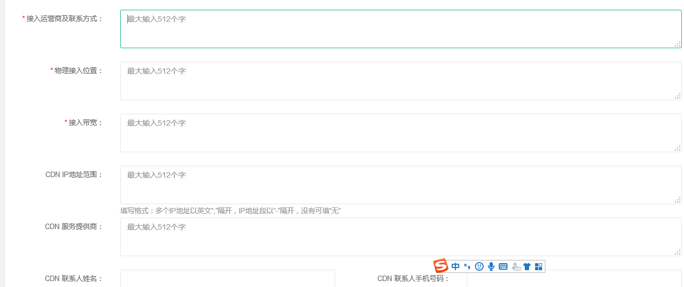The width and height of the screenshot is (684, 287).
Task: Focus the 接入运营商及联系方式 text area
Action: [401, 29]
